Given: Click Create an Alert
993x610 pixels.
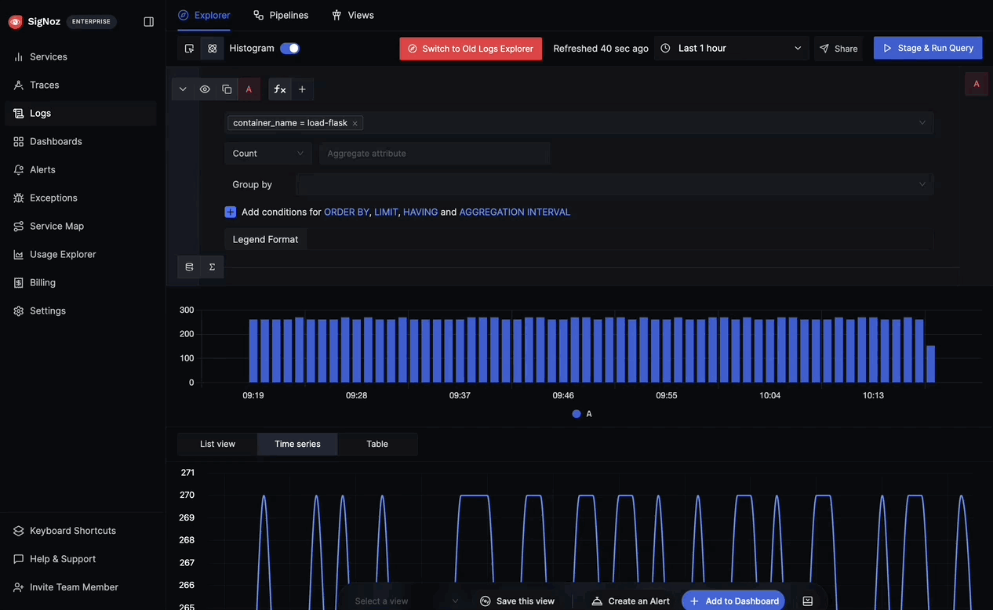Looking at the screenshot, I should [x=631, y=601].
